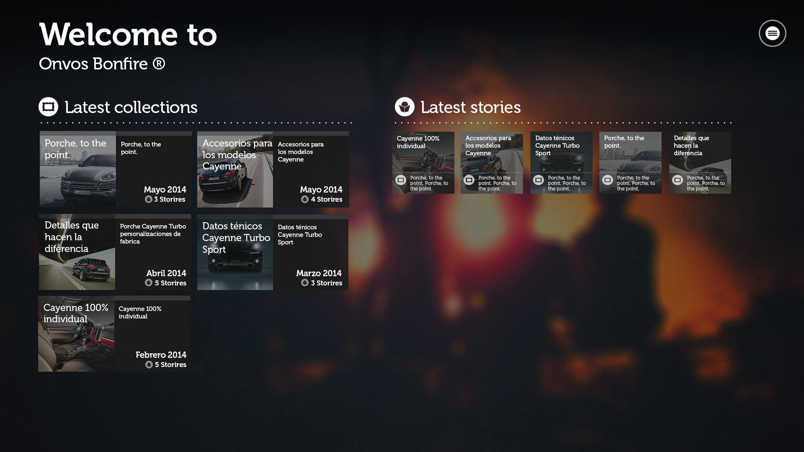The image size is (804, 452).
Task: Click the Latest collections section icon
Action: 49,107
